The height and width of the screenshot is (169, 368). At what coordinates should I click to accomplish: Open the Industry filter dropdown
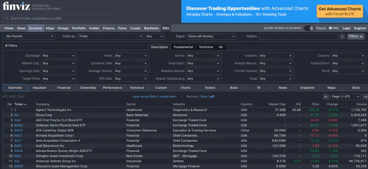(x=276, y=56)
